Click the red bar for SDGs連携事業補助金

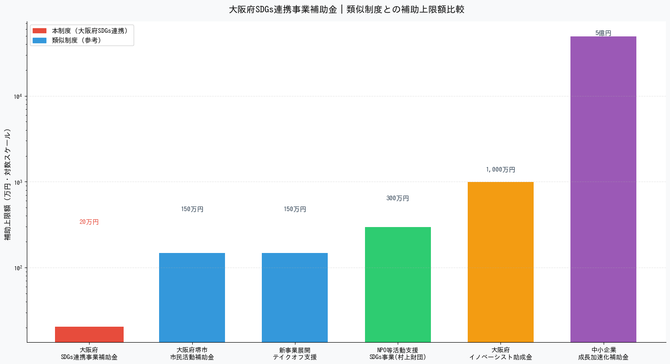tap(89, 334)
